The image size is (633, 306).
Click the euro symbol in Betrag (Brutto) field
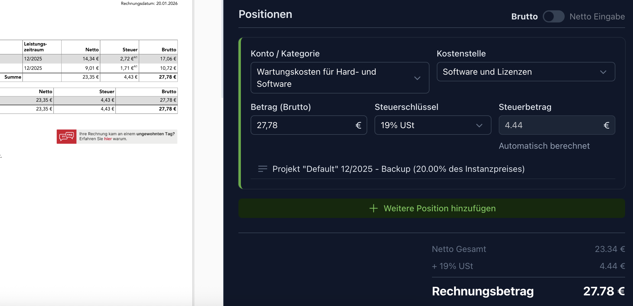(x=358, y=125)
